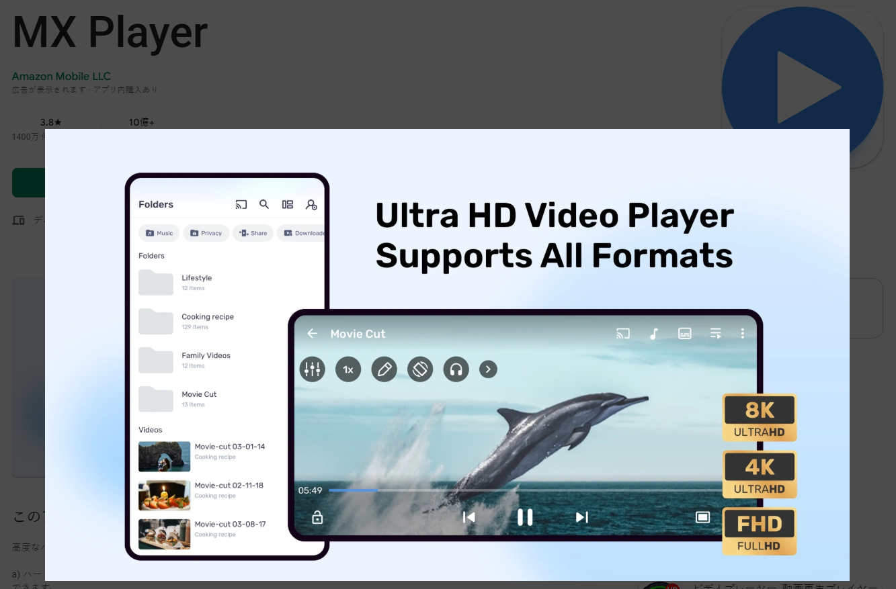This screenshot has height=589, width=896.
Task: Click the 4K ULTRAHD badge
Action: (x=760, y=475)
